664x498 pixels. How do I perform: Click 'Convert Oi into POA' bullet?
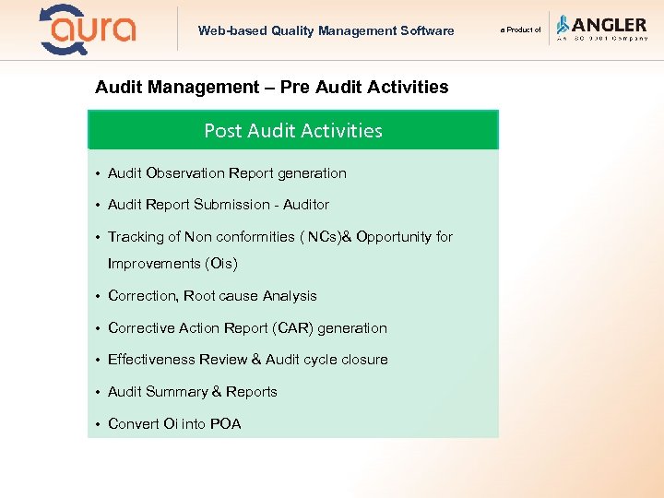tap(174, 423)
